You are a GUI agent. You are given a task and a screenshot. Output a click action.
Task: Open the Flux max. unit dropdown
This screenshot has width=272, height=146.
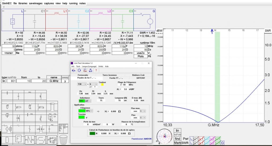click(x=143, y=111)
